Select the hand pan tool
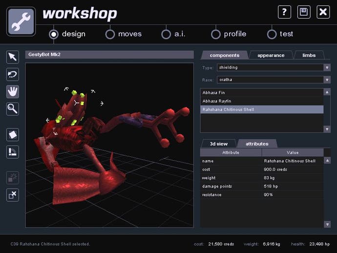 click(13, 91)
